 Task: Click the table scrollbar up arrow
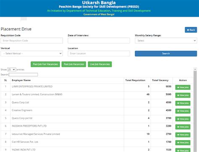[x=195, y=69]
